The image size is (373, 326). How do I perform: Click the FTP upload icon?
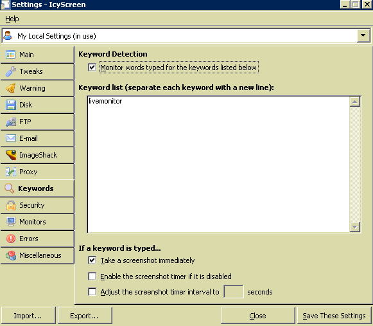[x=10, y=122]
